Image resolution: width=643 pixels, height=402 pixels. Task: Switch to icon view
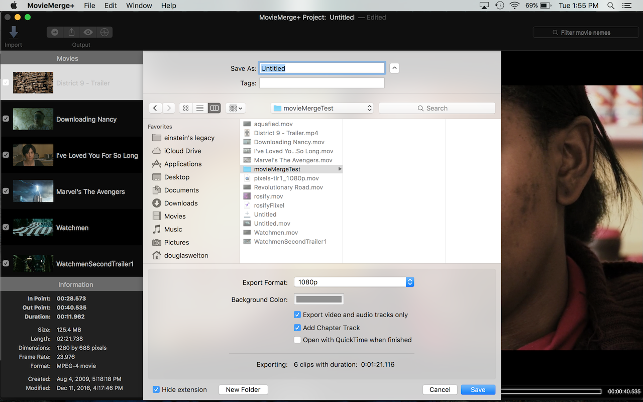pyautogui.click(x=186, y=108)
